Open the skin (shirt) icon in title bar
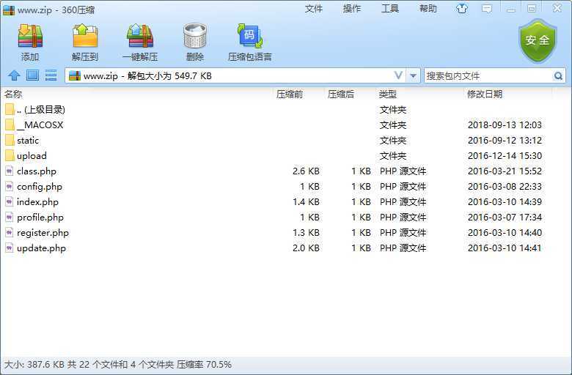Viewport: 572px width, 375px height. [462, 9]
